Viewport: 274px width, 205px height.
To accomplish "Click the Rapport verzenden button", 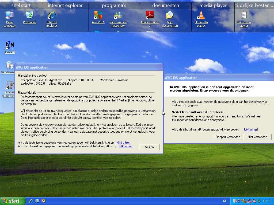I will [228, 137].
